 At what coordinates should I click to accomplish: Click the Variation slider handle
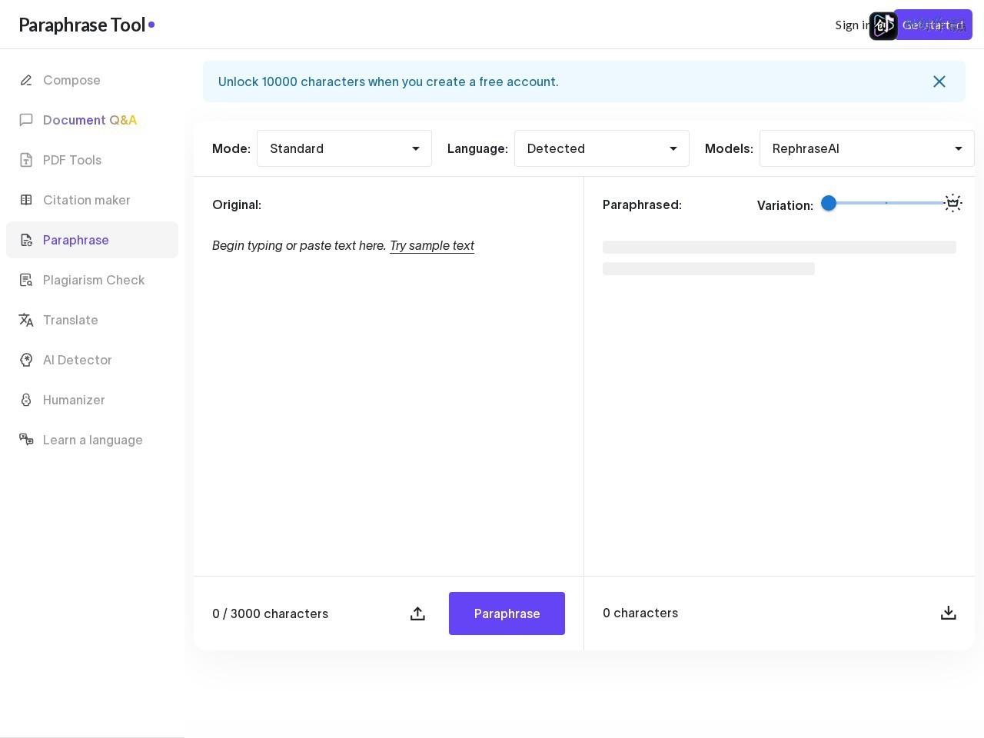[829, 203]
